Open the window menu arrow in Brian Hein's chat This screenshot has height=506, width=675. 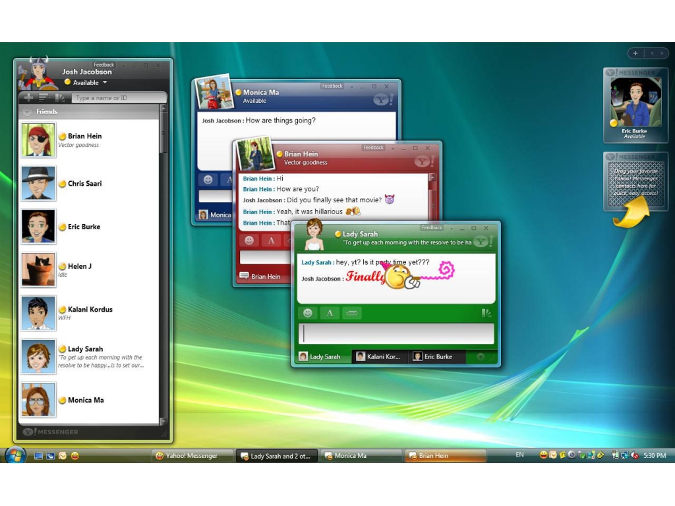coord(393,149)
